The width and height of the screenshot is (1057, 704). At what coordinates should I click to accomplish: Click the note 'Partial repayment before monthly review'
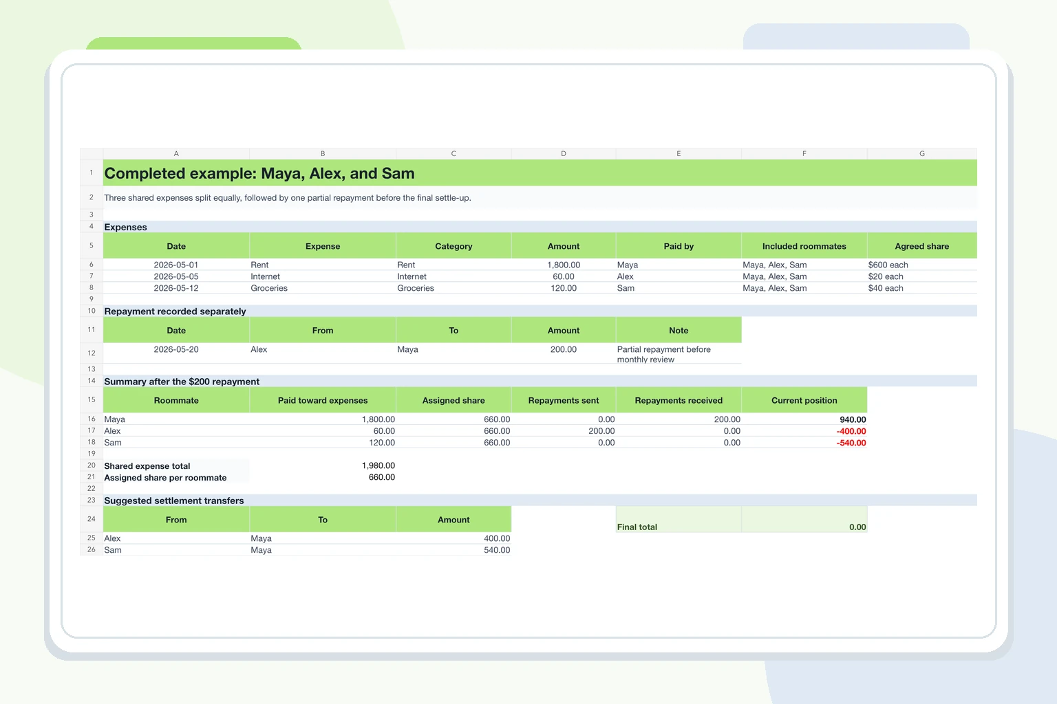679,354
